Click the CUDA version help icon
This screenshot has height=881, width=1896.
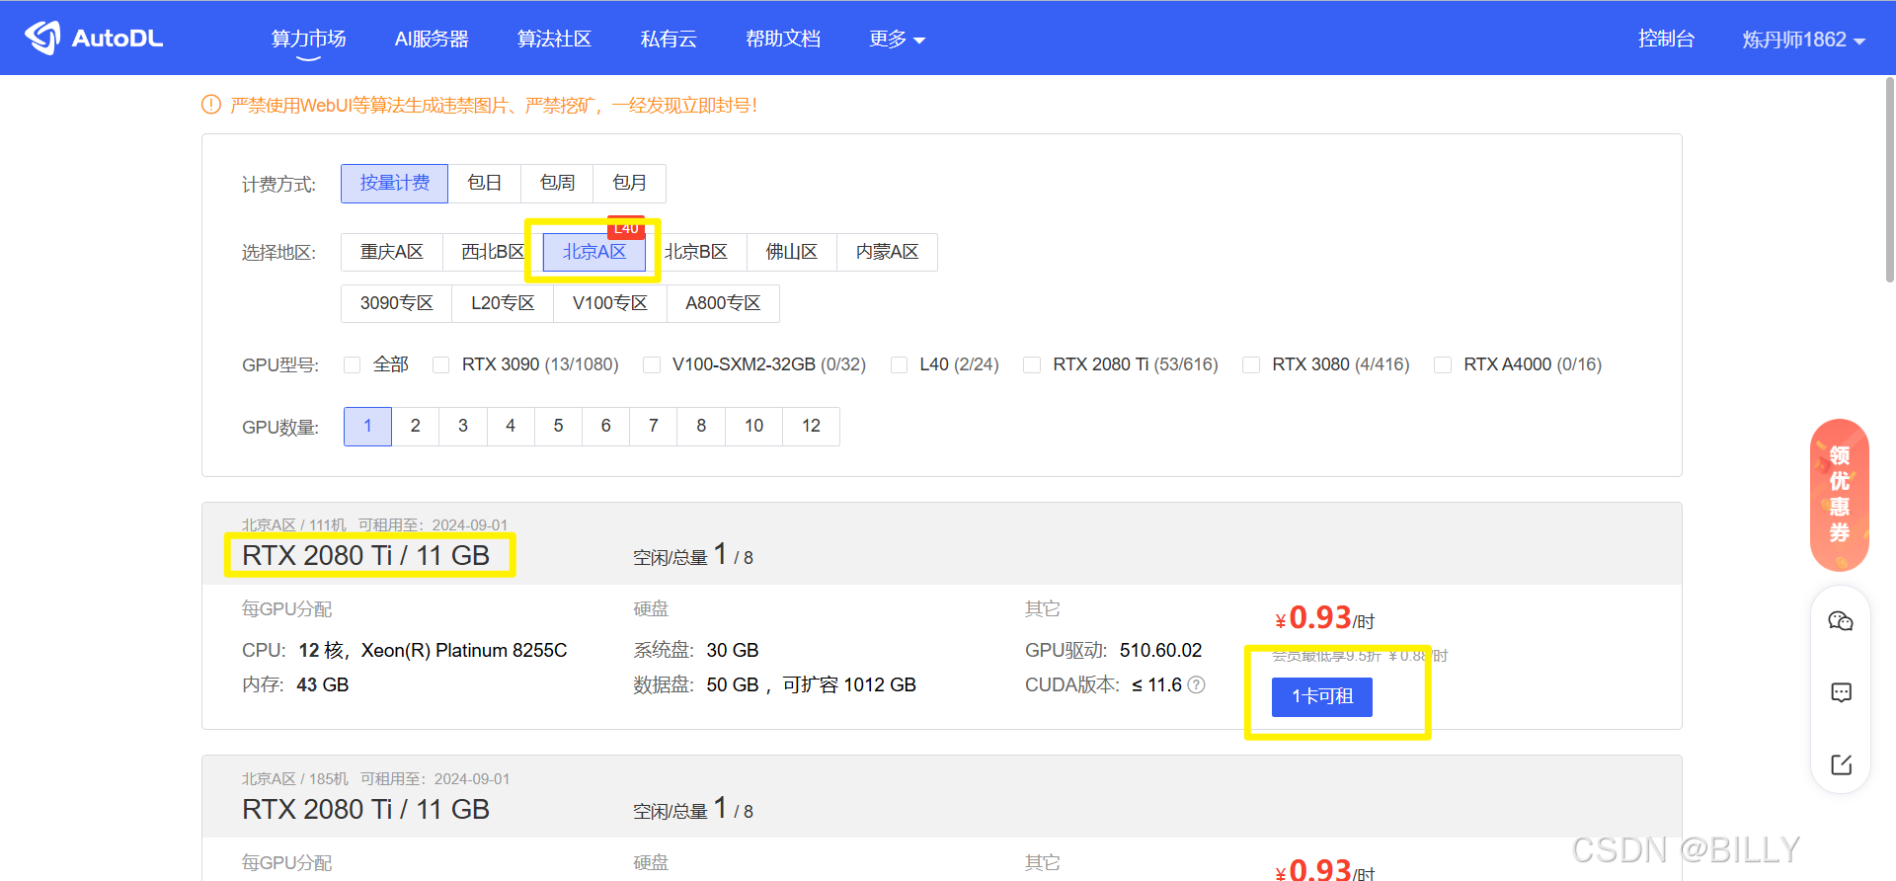tap(1196, 684)
